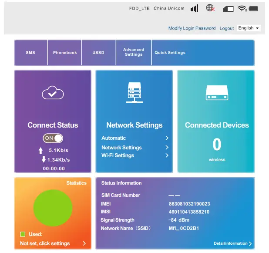This screenshot has width=269, height=253.
Task: Click the Network Settings tile heading
Action: pyautogui.click(x=134, y=125)
